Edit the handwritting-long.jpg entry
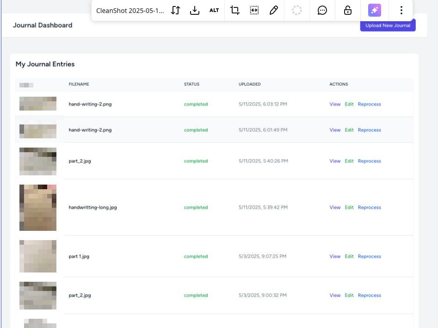The width and height of the screenshot is (438, 328). point(349,207)
